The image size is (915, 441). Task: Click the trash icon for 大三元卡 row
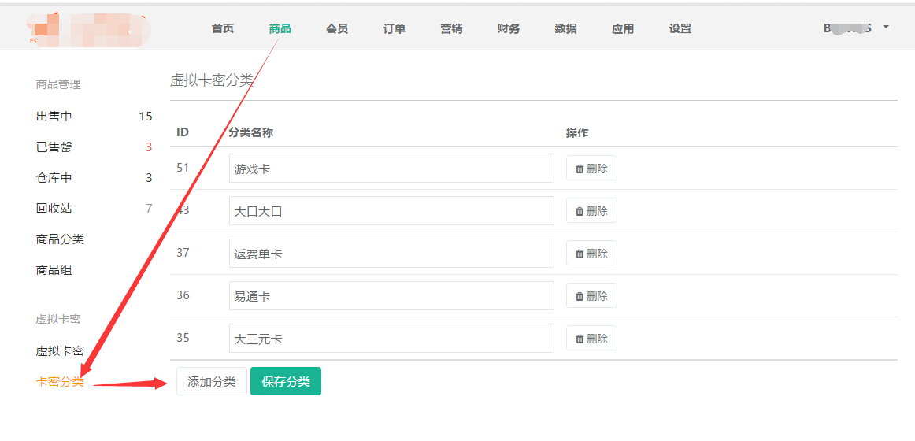(x=580, y=339)
